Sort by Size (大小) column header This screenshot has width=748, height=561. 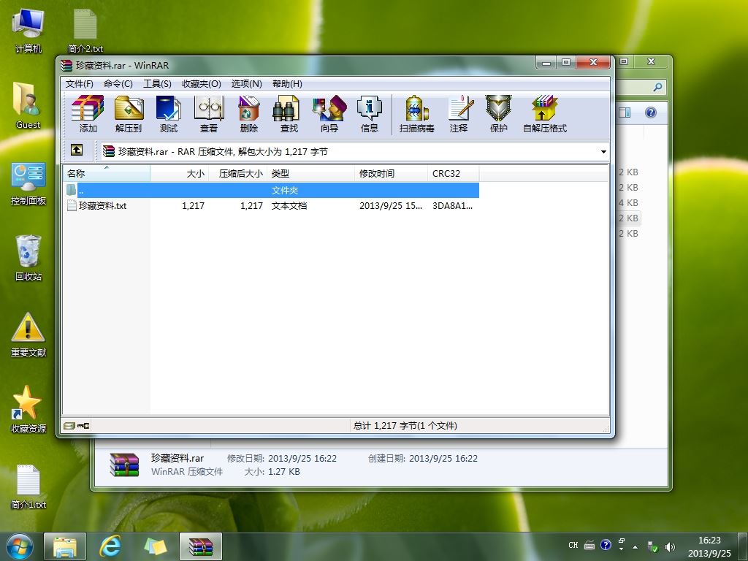click(x=180, y=174)
